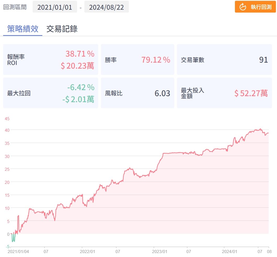
Task: Click the 回測區間 label text
Action: click(15, 7)
